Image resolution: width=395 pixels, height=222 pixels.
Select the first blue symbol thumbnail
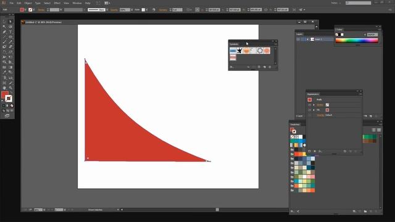pyautogui.click(x=233, y=51)
